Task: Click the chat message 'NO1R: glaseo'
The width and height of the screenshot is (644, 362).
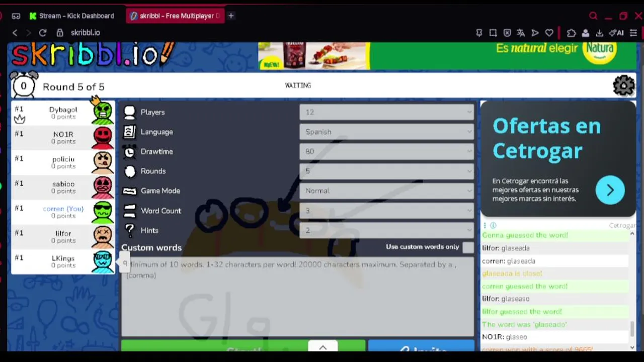Action: coord(505,337)
